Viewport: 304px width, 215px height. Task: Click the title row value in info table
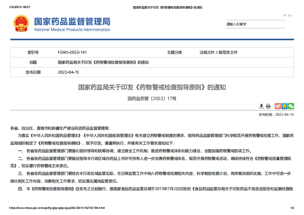[x=103, y=62]
